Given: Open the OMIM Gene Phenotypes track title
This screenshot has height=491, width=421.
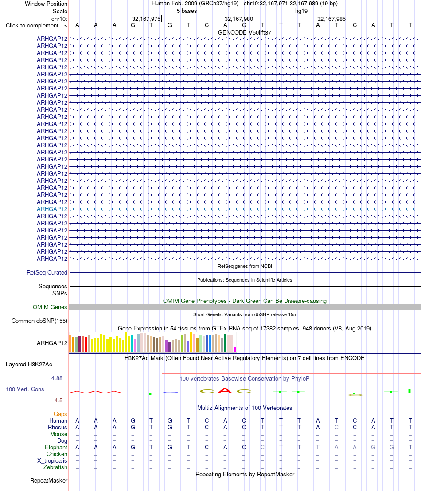Looking at the screenshot, I should (x=245, y=301).
